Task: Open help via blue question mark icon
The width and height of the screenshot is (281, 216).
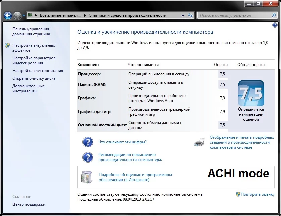Action: 275,25
